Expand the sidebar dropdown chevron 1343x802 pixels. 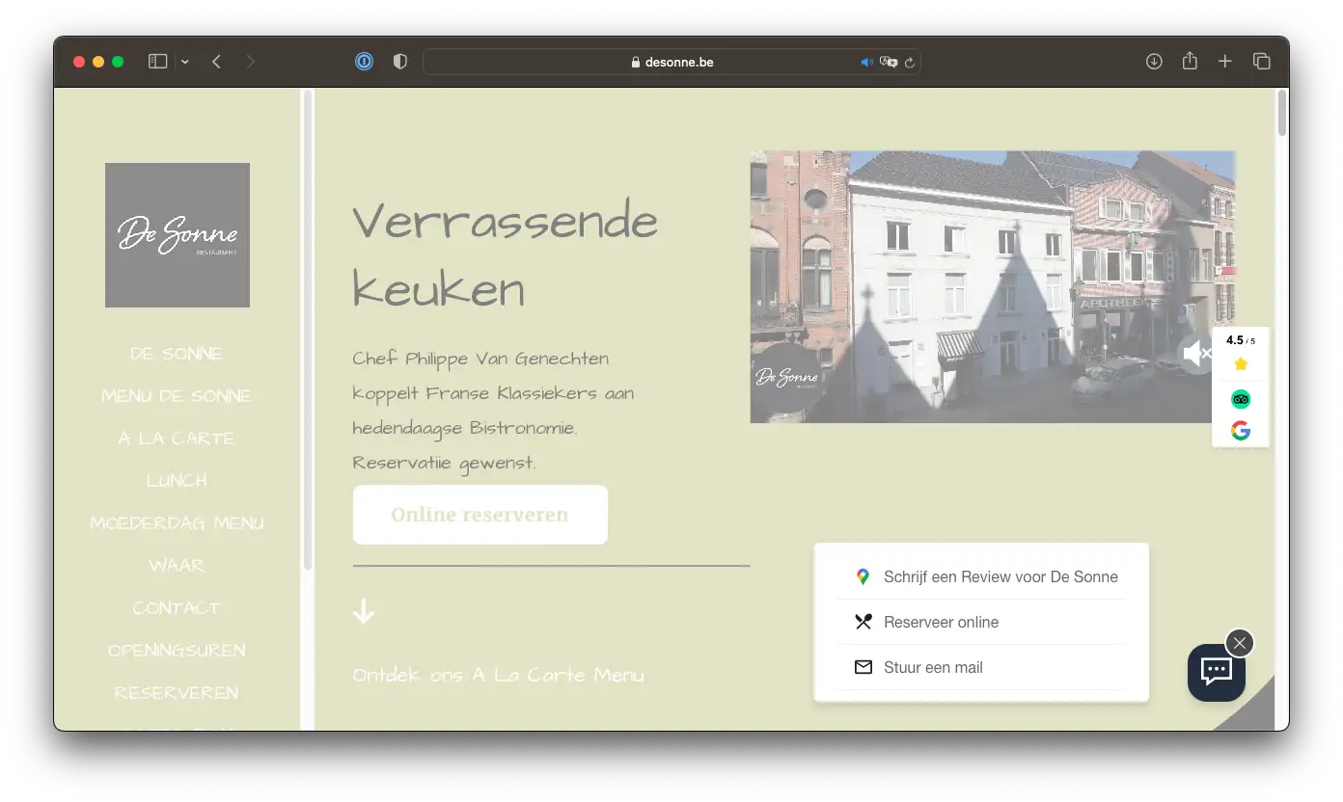[184, 62]
